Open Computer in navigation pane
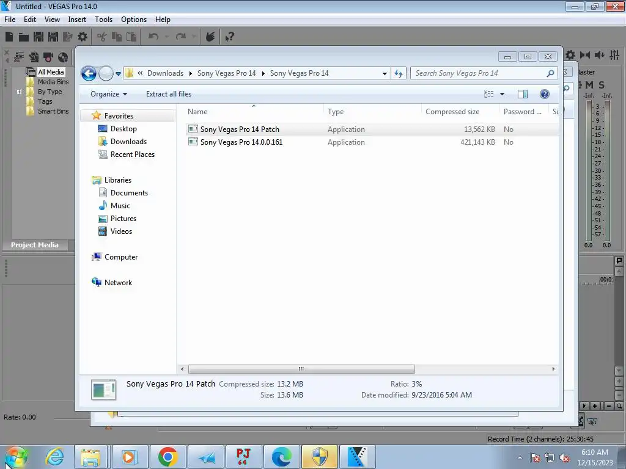The image size is (626, 469). tap(120, 257)
